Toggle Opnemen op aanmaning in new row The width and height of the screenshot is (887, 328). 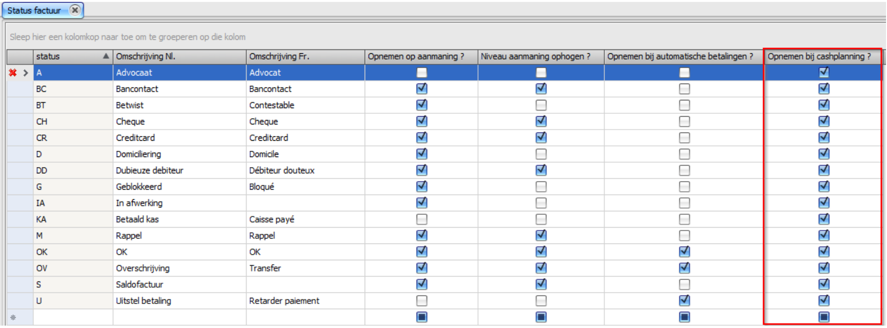coord(421,317)
